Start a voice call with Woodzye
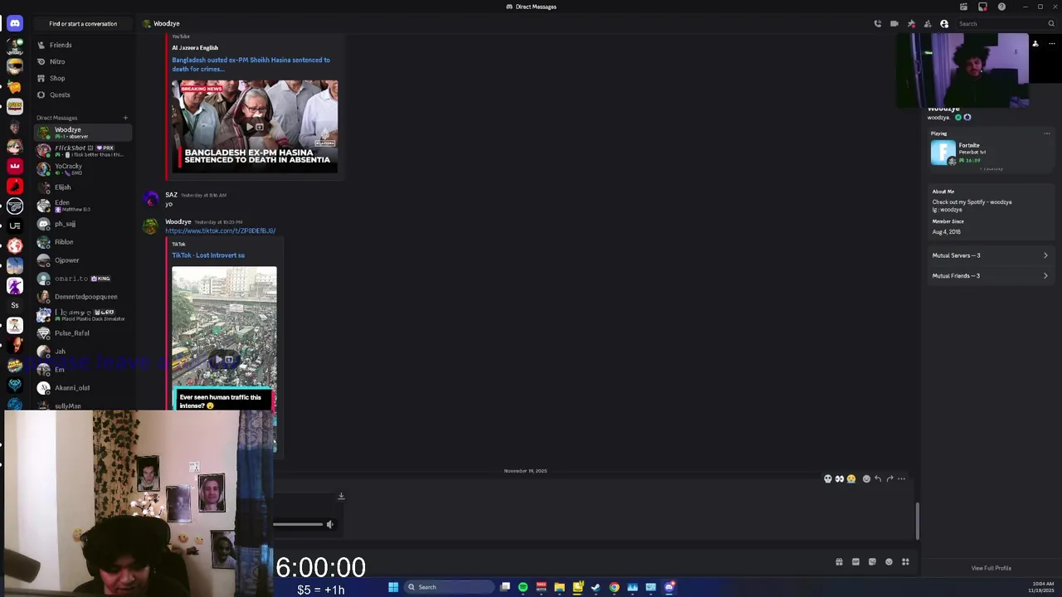The height and width of the screenshot is (597, 1062). click(x=878, y=23)
